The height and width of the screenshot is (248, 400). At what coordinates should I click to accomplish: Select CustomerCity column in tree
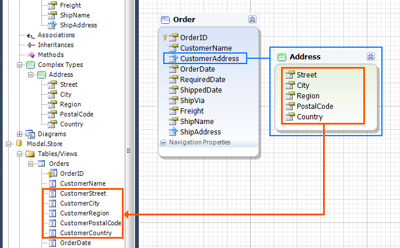point(79,204)
